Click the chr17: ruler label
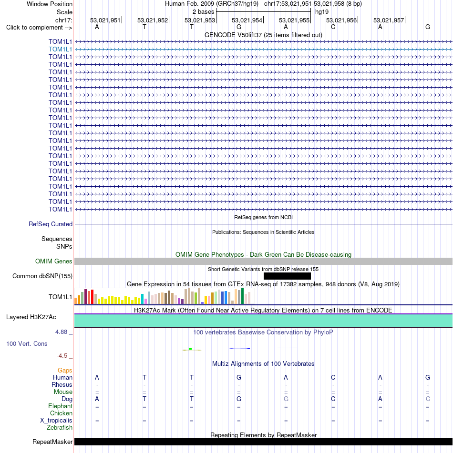This screenshot has width=453, height=453. tap(63, 20)
